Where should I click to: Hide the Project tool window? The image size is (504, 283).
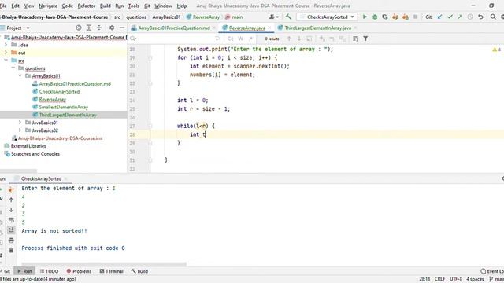pyautogui.click(x=122, y=28)
